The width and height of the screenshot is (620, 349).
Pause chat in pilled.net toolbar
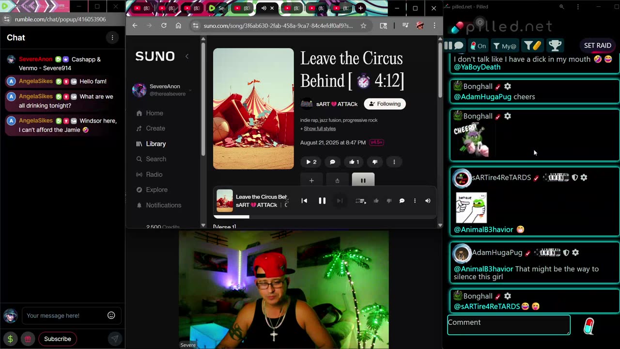[x=448, y=46]
